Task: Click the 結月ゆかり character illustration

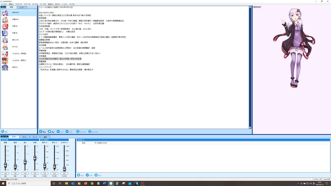Action: pos(294,48)
